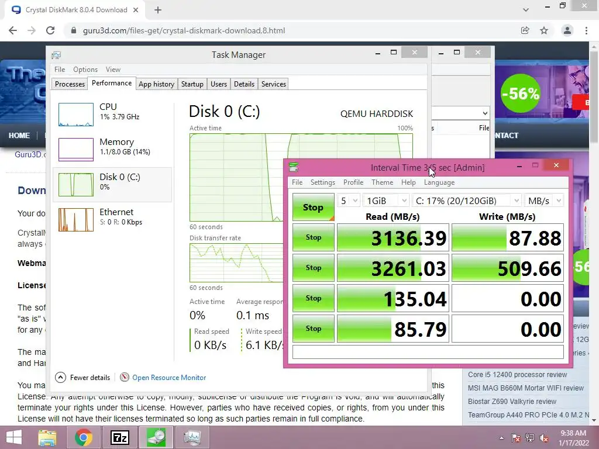
Task: Switch to the Performance tab
Action: (x=112, y=83)
